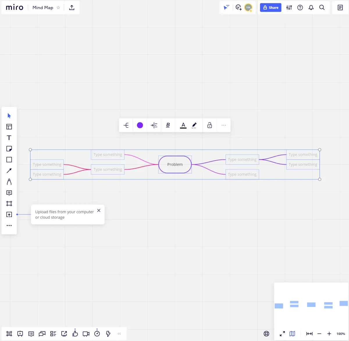Open the Timer at bottom toolbar
This screenshot has height=341, width=349.
tap(97, 334)
